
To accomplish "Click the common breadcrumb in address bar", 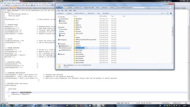I will coord(112,7).
